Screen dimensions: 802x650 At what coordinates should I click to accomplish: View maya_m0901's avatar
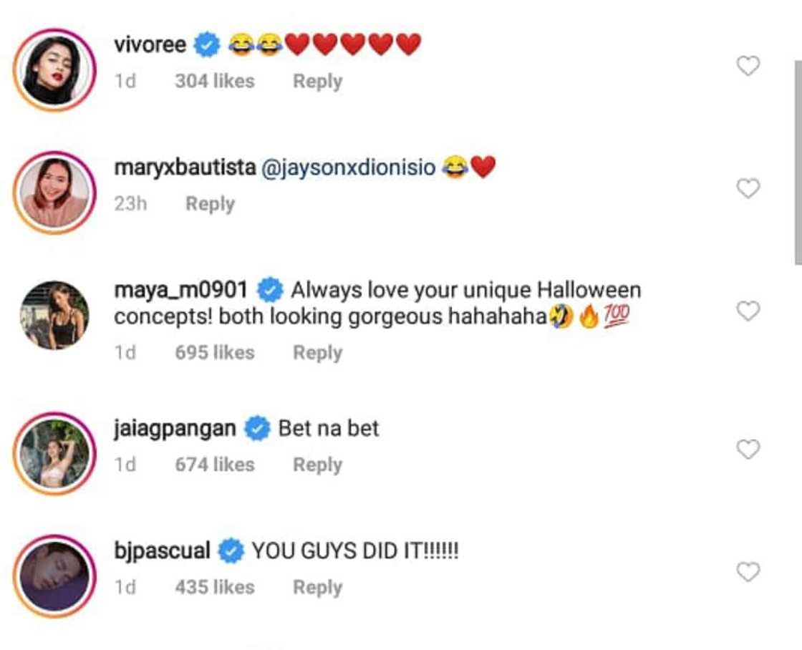[x=54, y=315]
